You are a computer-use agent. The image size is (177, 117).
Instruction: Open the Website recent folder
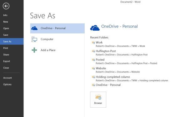point(101,68)
